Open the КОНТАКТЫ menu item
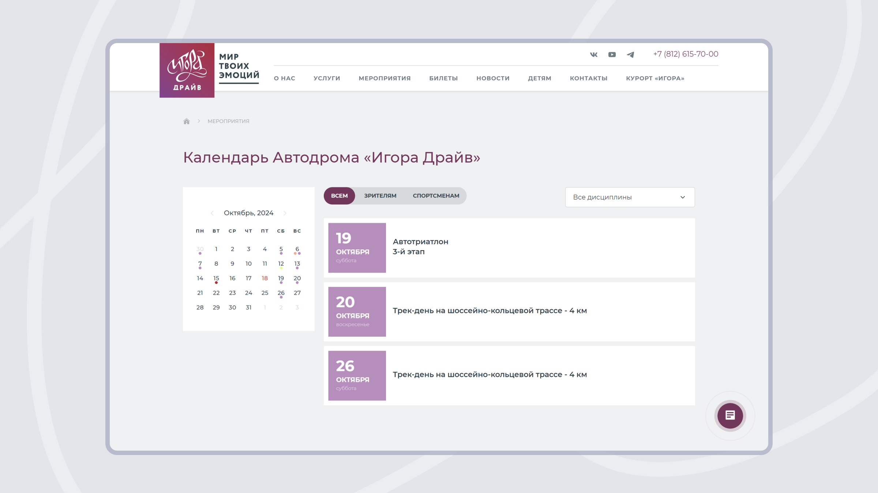The image size is (878, 493). coord(589,78)
